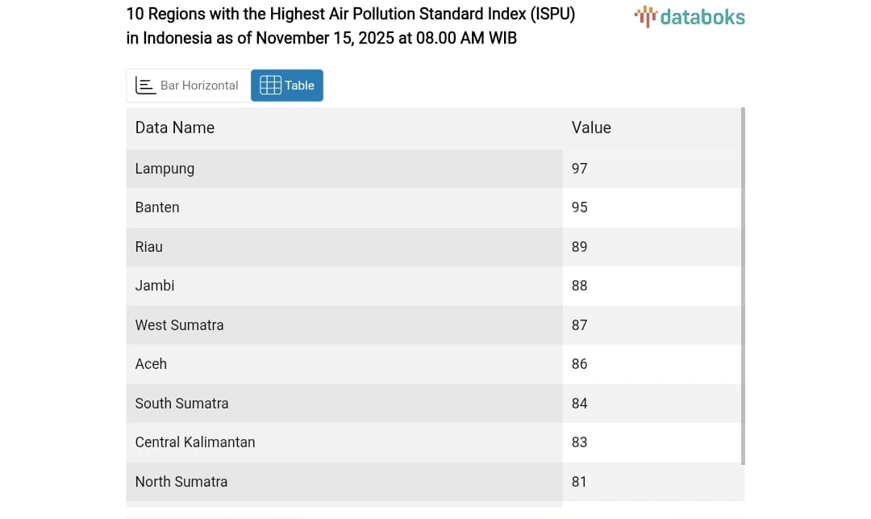
Task: Click the North Sumatra row
Action: [x=344, y=482]
